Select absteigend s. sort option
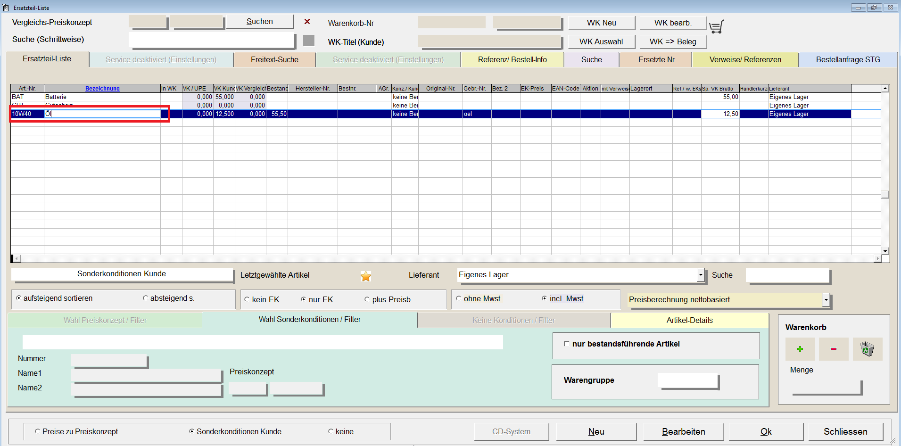The width and height of the screenshot is (901, 446). pyautogui.click(x=145, y=298)
